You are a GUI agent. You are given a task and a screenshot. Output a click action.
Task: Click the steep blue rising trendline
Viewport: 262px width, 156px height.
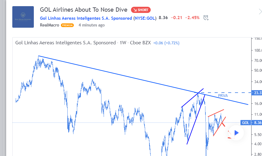coord(196,119)
